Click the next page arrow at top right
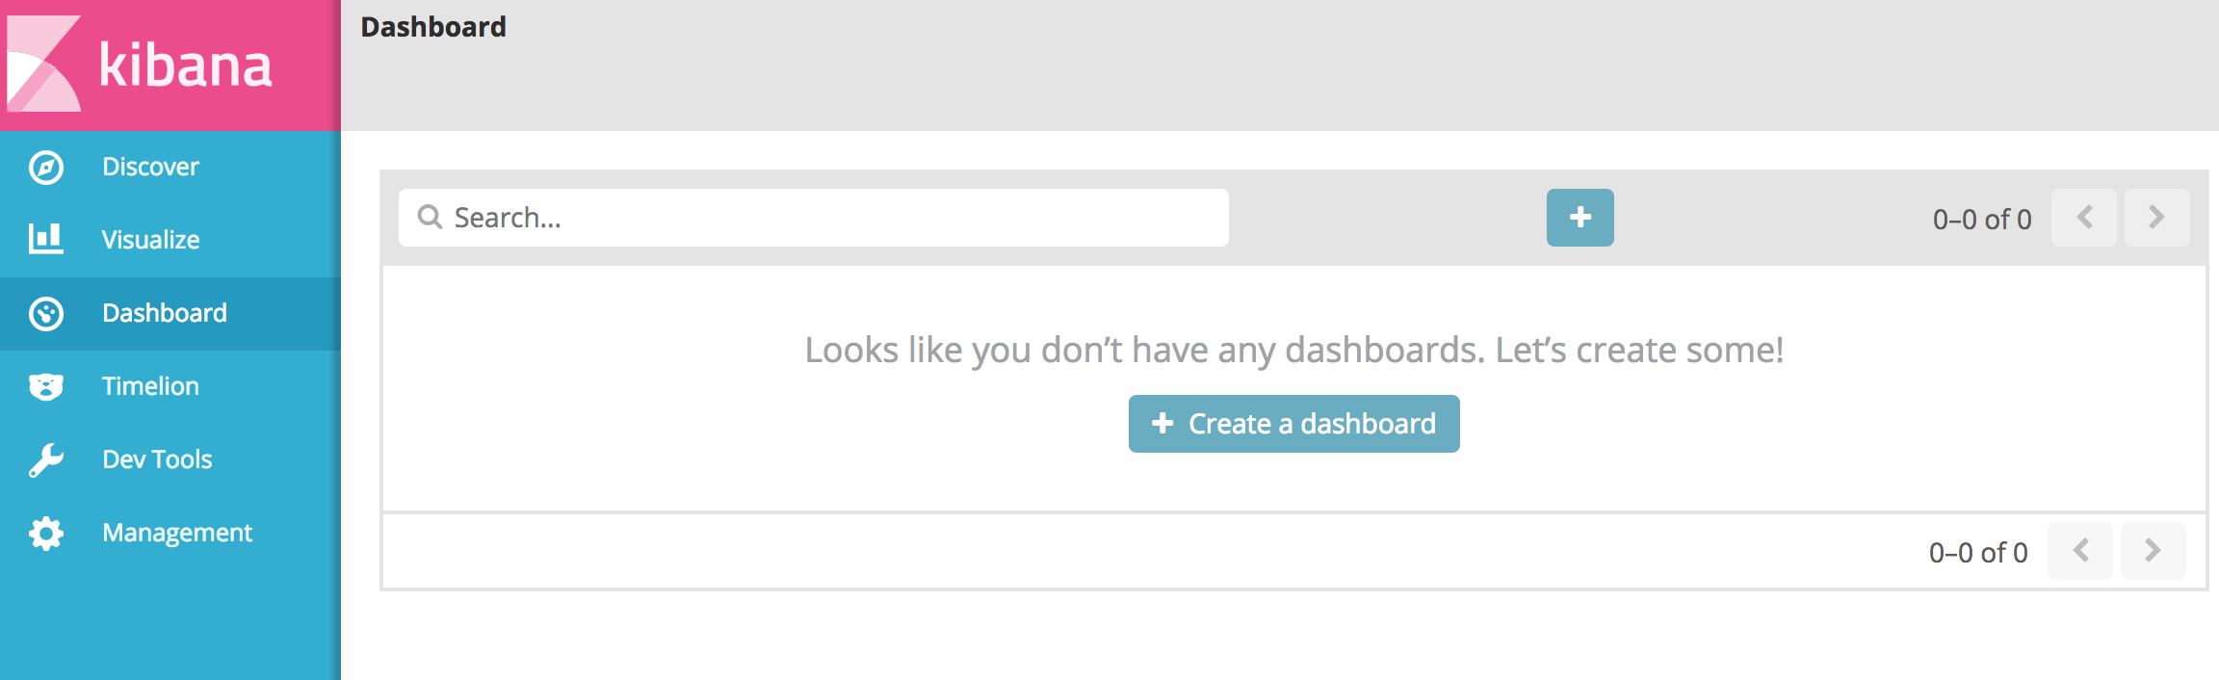 2155,218
